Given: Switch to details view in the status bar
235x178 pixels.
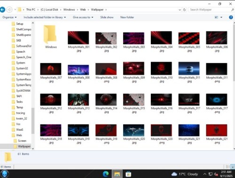Looking at the screenshot, I should [227, 167].
